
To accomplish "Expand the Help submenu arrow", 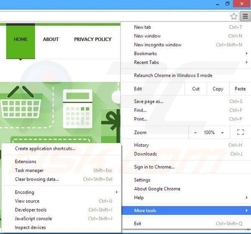I will point(247,197).
